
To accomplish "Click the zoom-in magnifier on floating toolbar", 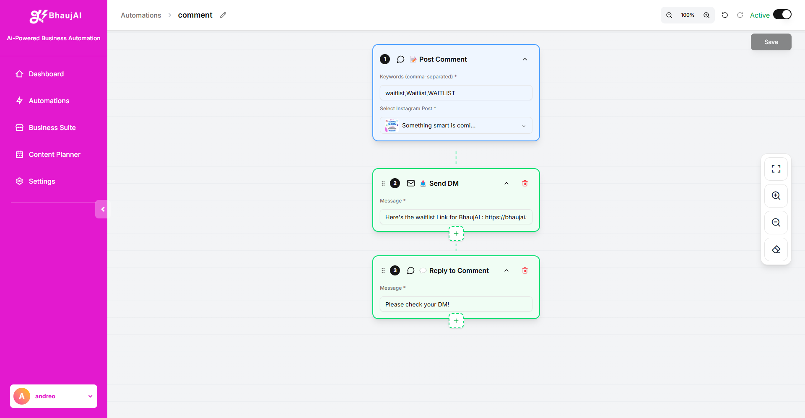I will [776, 195].
